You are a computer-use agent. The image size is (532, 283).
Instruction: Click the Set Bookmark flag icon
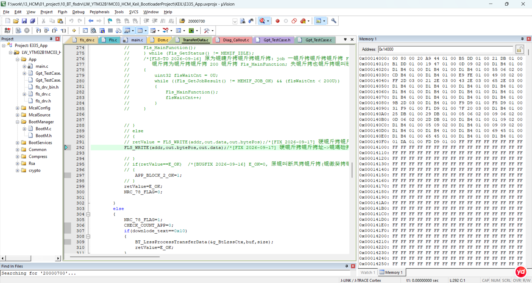coord(110,21)
